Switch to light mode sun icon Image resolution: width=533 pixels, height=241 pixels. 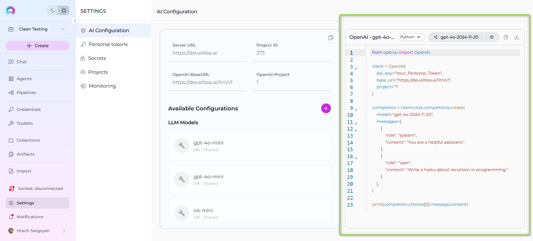(64, 11)
